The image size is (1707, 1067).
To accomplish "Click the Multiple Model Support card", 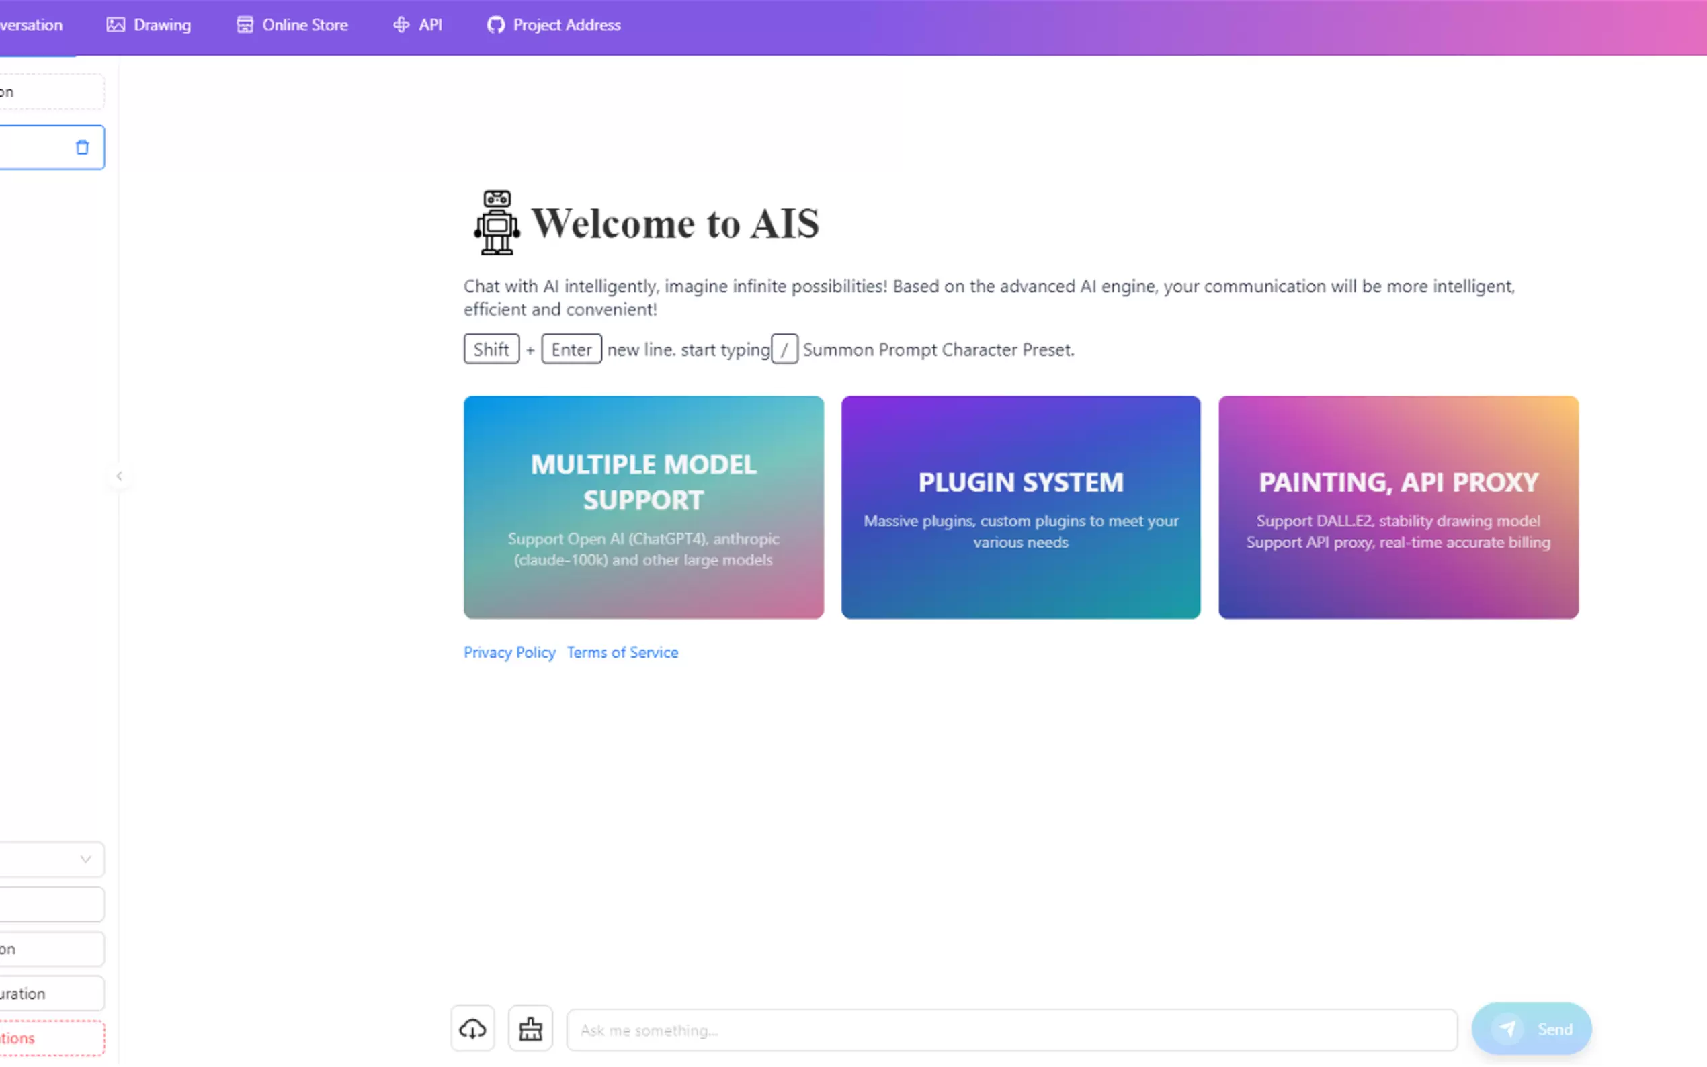I will 643,507.
